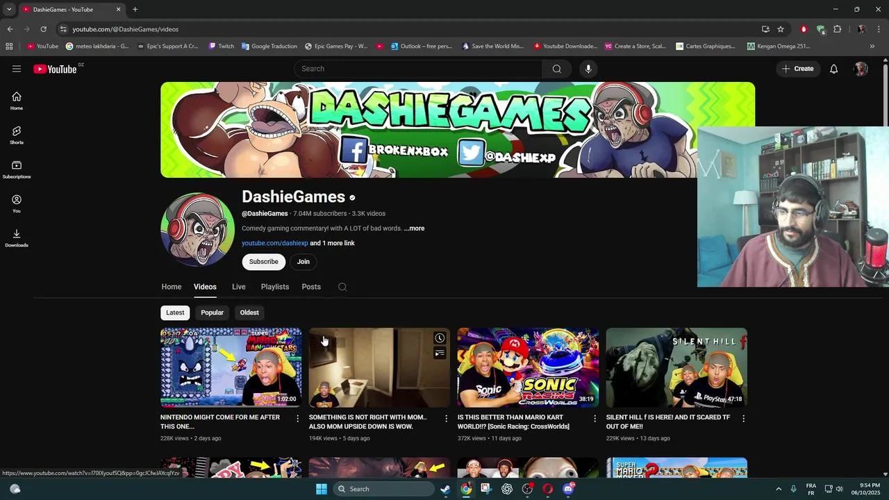Expand the tab search dropdown arrow
The image size is (889, 500).
[x=9, y=10]
